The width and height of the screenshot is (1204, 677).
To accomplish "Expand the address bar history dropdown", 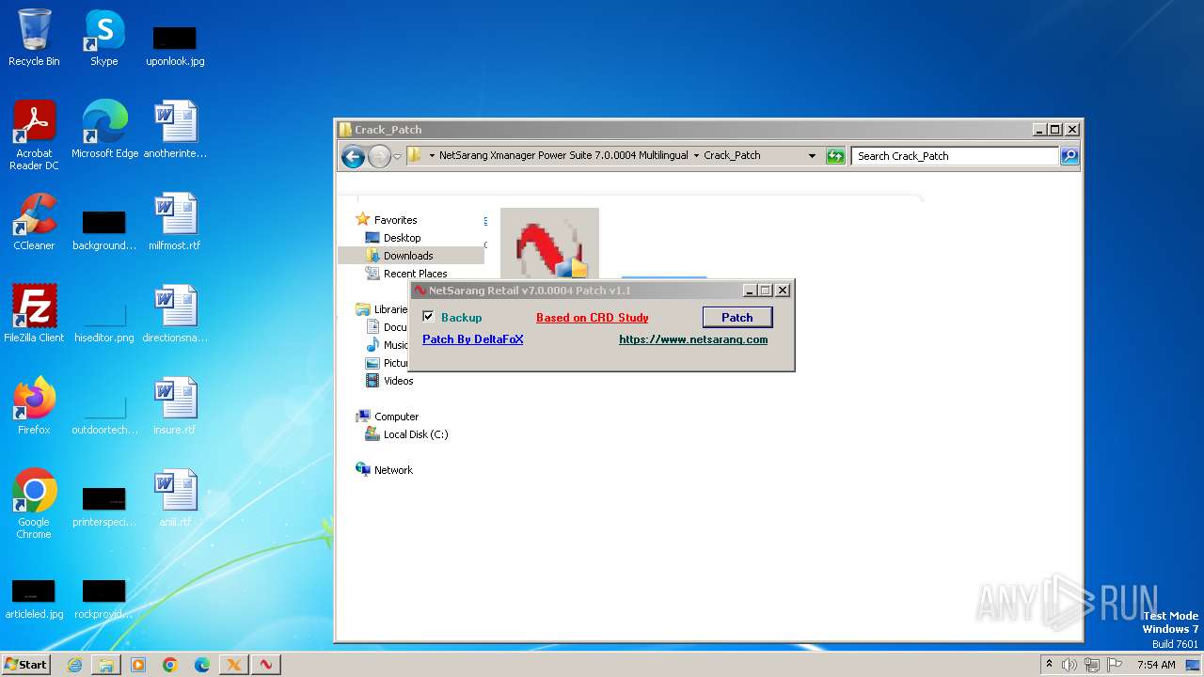I will click(812, 156).
